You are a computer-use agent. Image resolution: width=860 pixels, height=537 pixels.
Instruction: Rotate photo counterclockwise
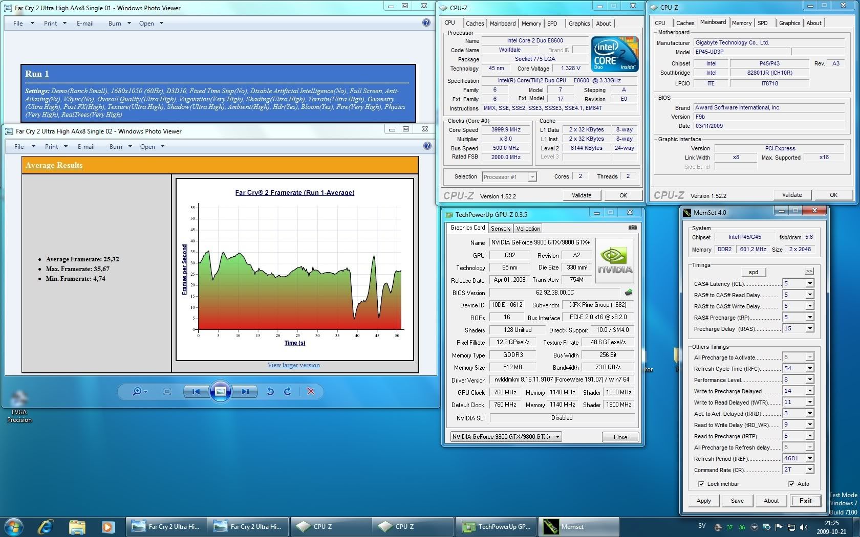click(270, 392)
